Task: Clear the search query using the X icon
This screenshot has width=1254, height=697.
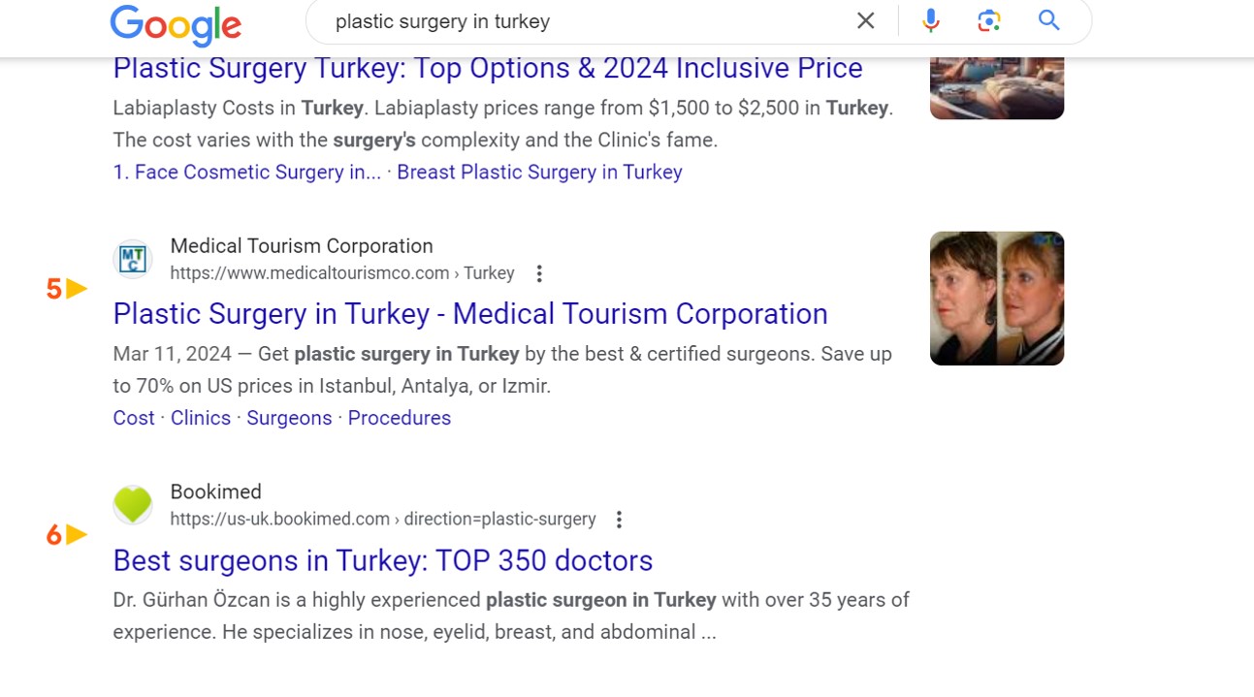Action: (x=865, y=19)
